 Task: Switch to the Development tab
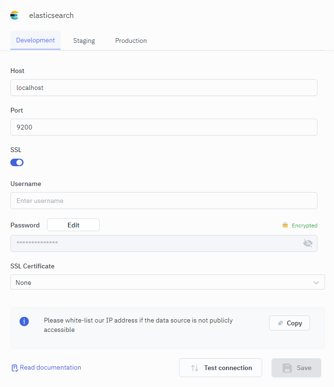[35, 40]
